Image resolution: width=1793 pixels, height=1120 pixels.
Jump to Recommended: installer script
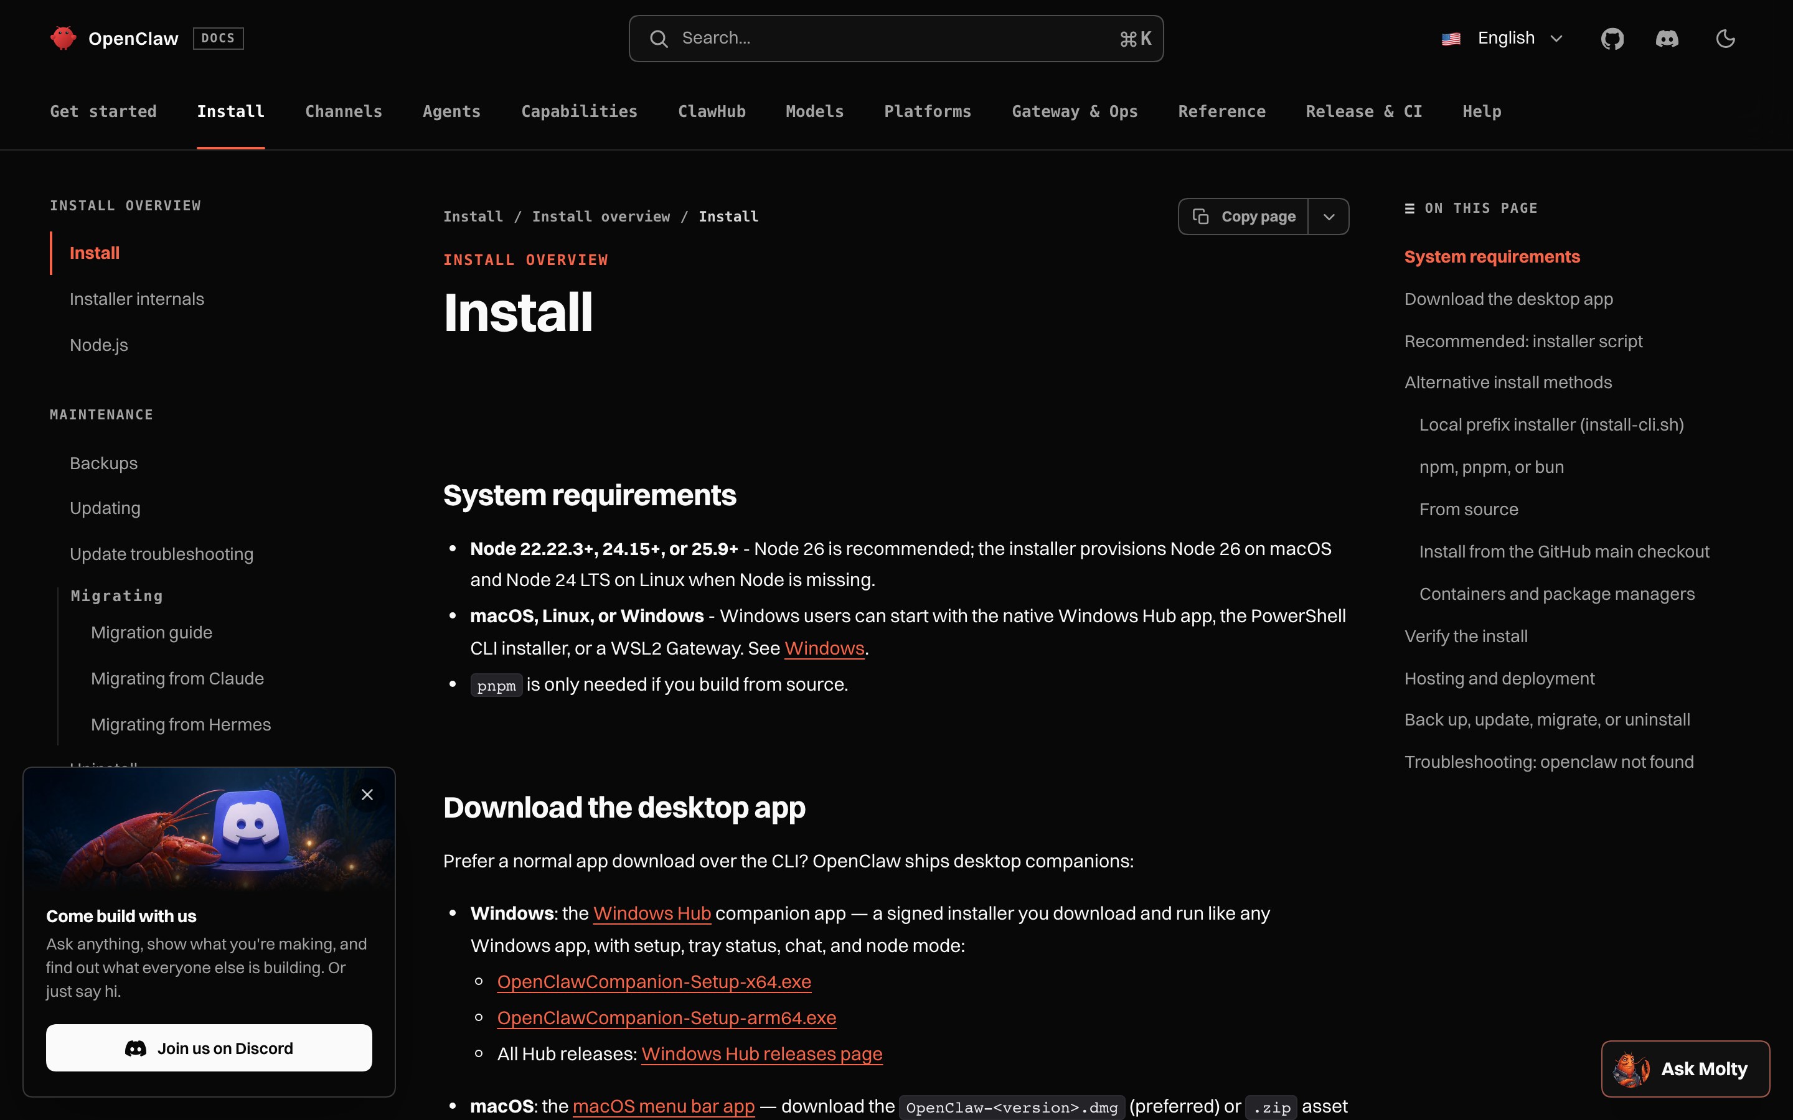[x=1523, y=341]
